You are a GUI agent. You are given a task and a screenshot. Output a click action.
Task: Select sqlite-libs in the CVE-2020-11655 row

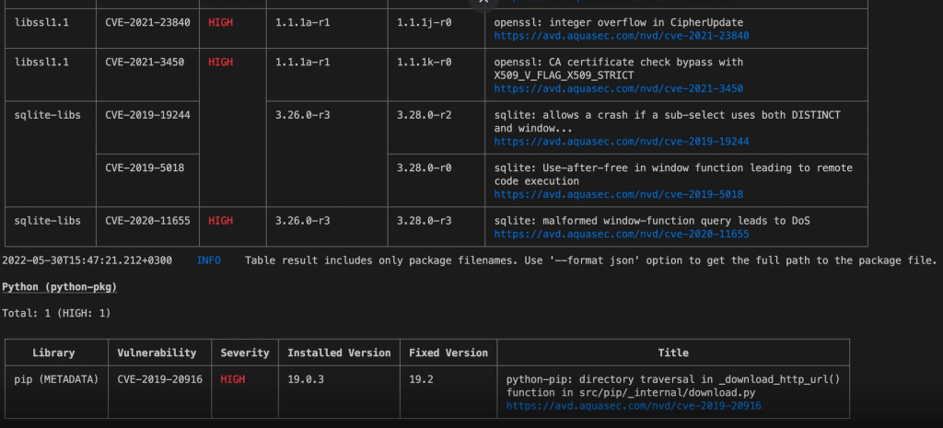point(48,221)
